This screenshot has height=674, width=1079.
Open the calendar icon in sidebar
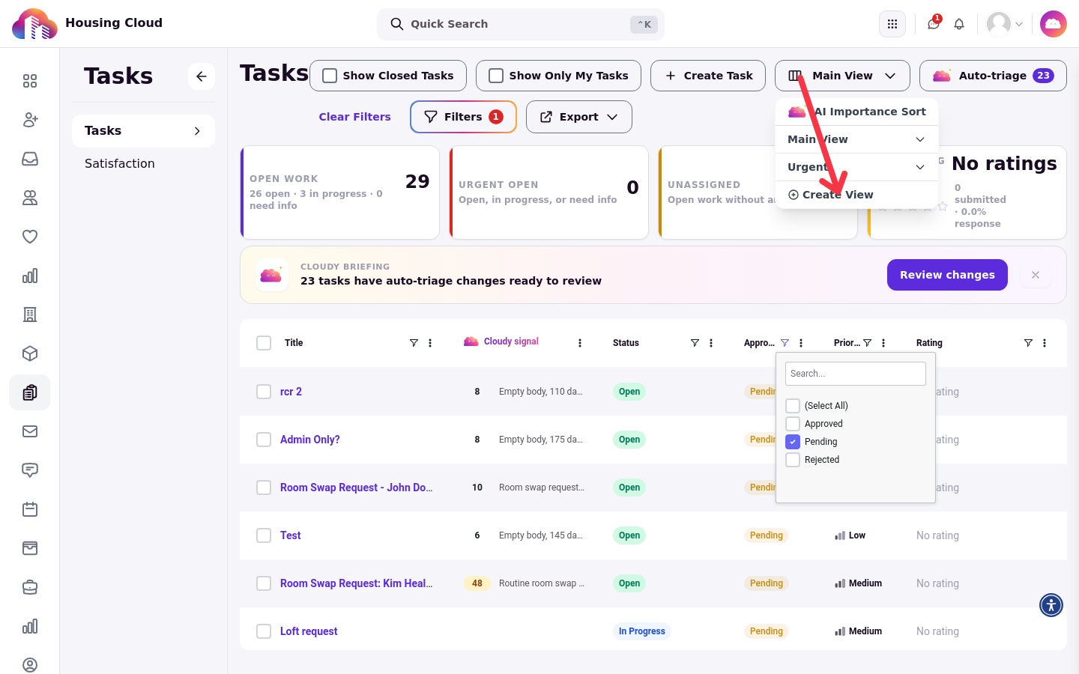[30, 509]
